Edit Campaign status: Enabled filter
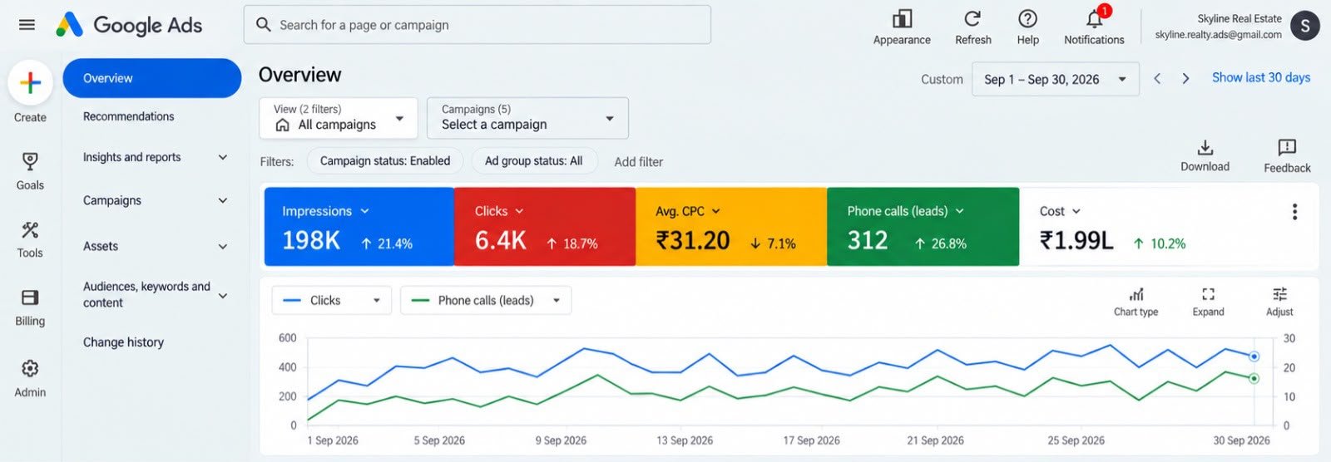Viewport: 1331px width, 462px height. coord(385,160)
